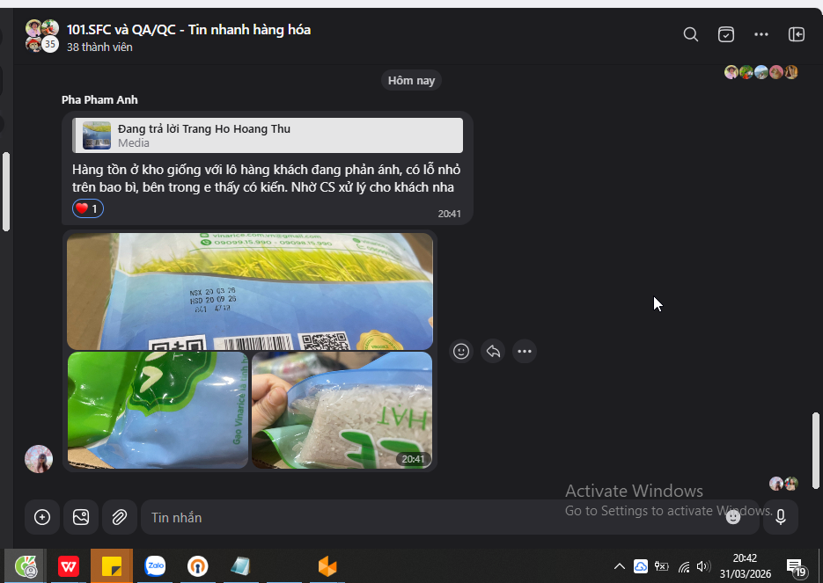This screenshot has width=823, height=583.
Task: Open the rice bag photo showing NSX date
Action: click(250, 291)
